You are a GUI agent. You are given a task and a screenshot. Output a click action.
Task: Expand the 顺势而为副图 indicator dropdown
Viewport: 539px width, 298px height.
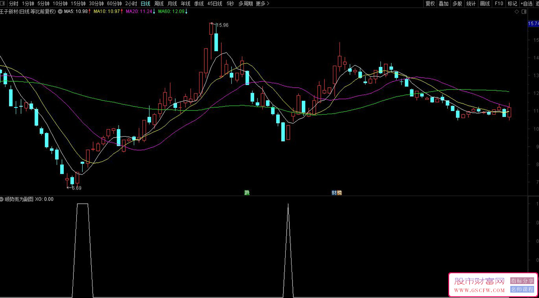tap(2, 199)
